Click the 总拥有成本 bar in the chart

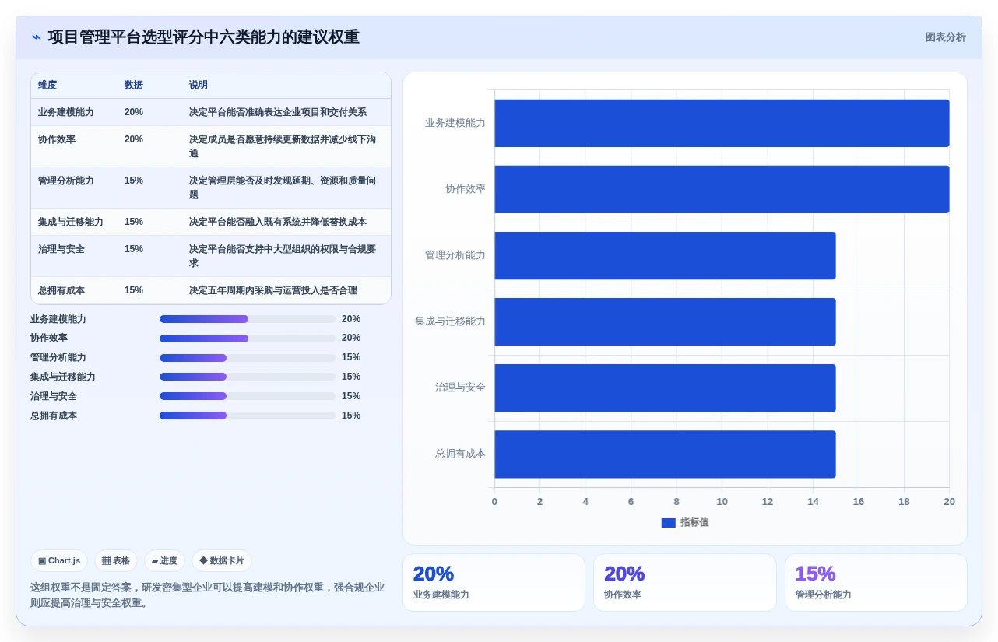pyautogui.click(x=665, y=454)
